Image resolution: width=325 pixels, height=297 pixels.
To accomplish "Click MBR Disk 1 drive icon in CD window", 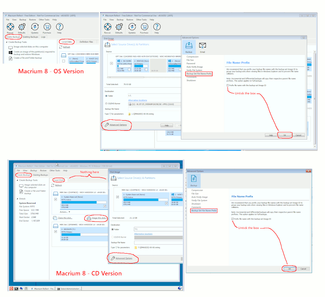I will click(x=56, y=194).
